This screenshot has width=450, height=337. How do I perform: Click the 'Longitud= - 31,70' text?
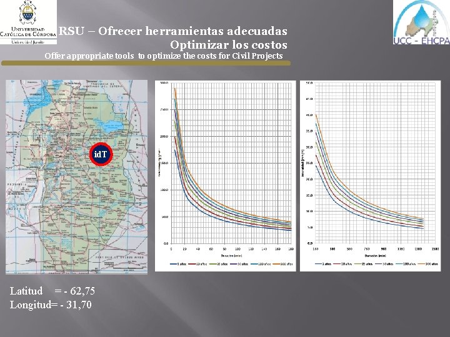coord(51,305)
